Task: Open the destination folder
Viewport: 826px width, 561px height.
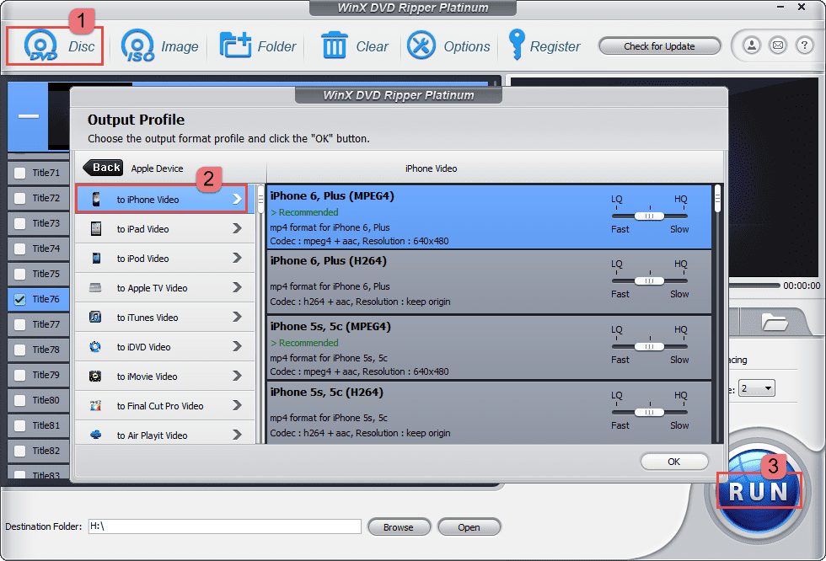Action: [x=469, y=526]
